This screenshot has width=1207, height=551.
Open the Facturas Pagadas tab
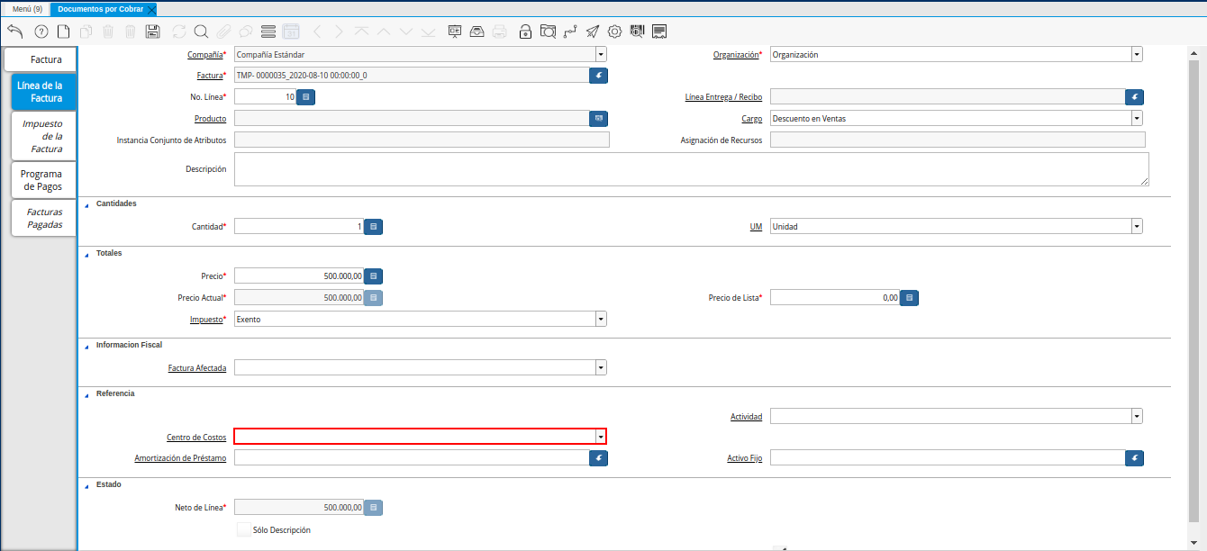[44, 218]
